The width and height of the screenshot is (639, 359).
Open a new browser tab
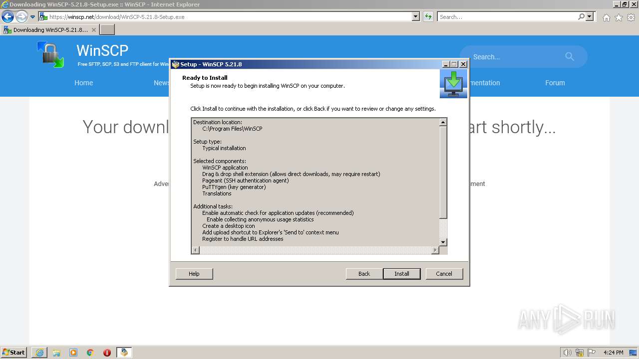coord(107,30)
